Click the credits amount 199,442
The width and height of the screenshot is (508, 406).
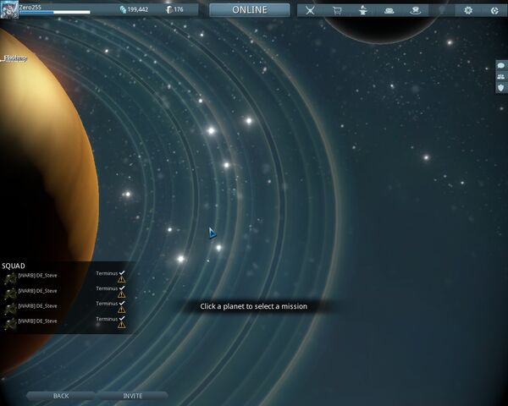point(138,9)
